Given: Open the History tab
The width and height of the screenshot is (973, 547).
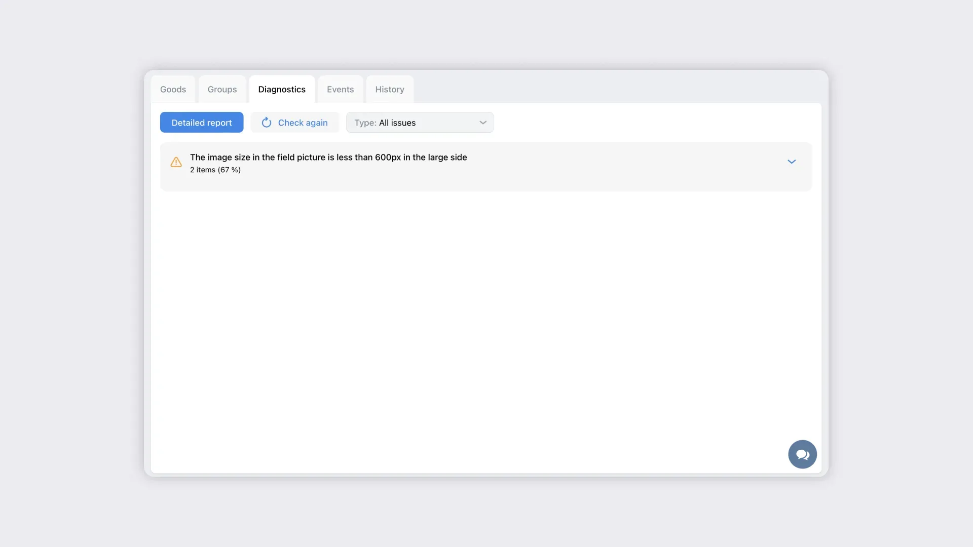Looking at the screenshot, I should click(389, 90).
